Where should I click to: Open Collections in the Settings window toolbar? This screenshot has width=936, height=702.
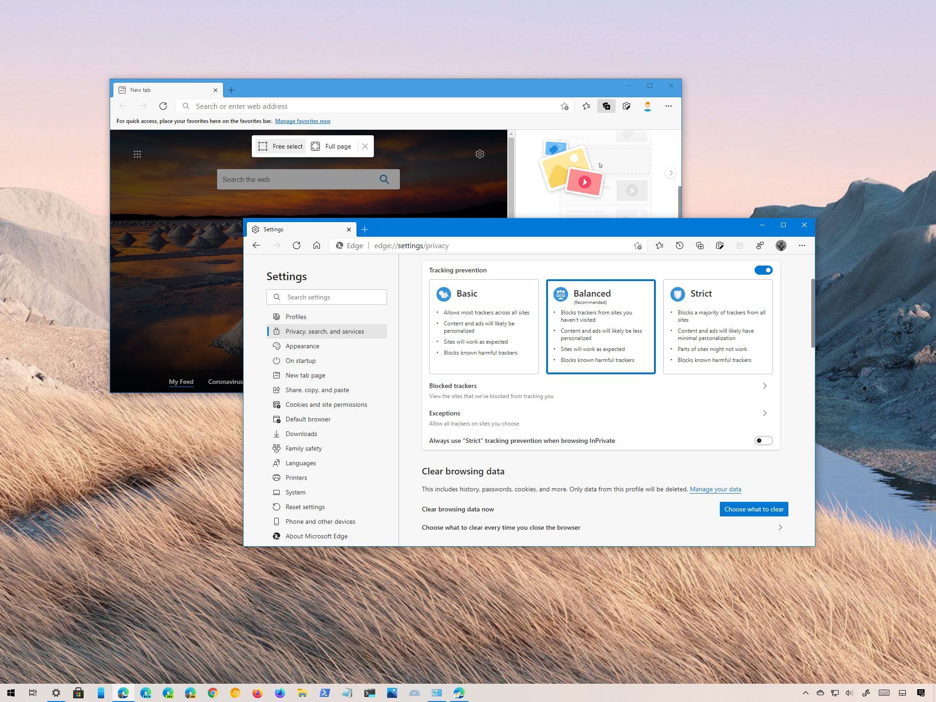point(700,245)
